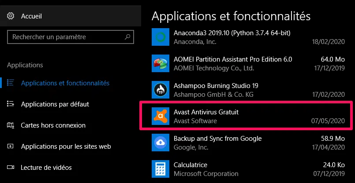355x183 pixels.
Task: Click the Lecture de vidéos camera icon
Action: [11, 168]
